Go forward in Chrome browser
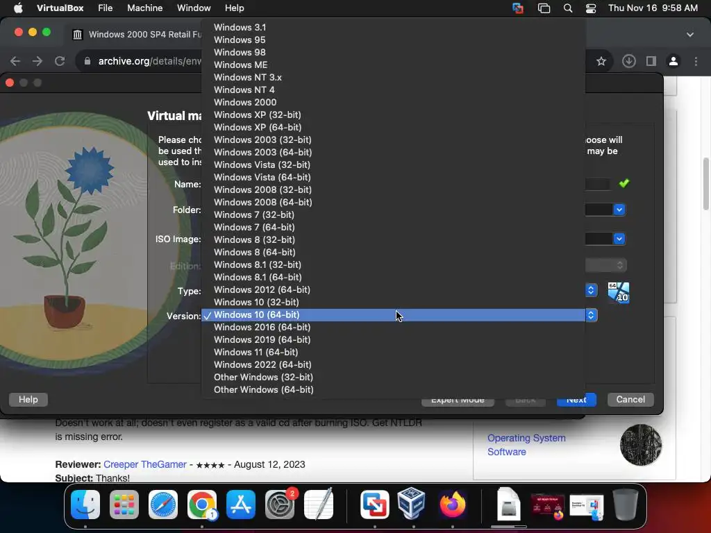Image resolution: width=711 pixels, height=533 pixels. (x=37, y=61)
